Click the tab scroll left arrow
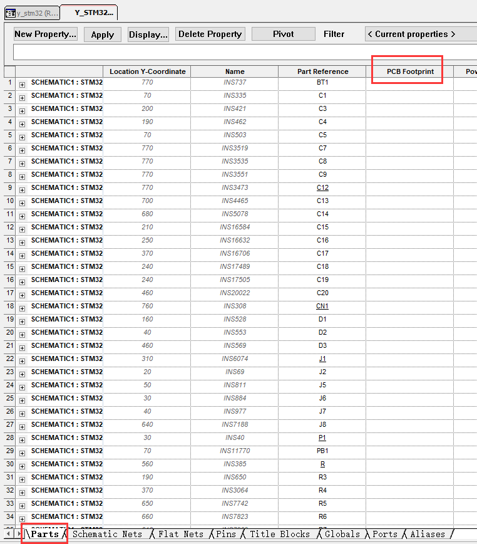 8,533
